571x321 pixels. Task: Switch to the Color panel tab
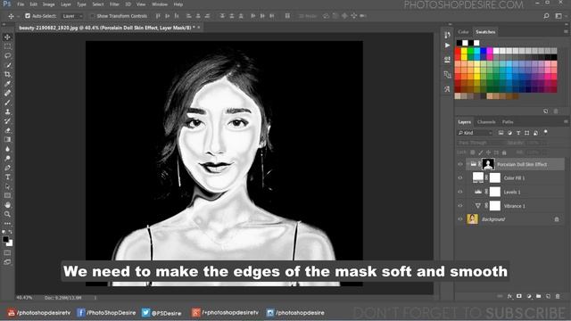[x=463, y=32]
